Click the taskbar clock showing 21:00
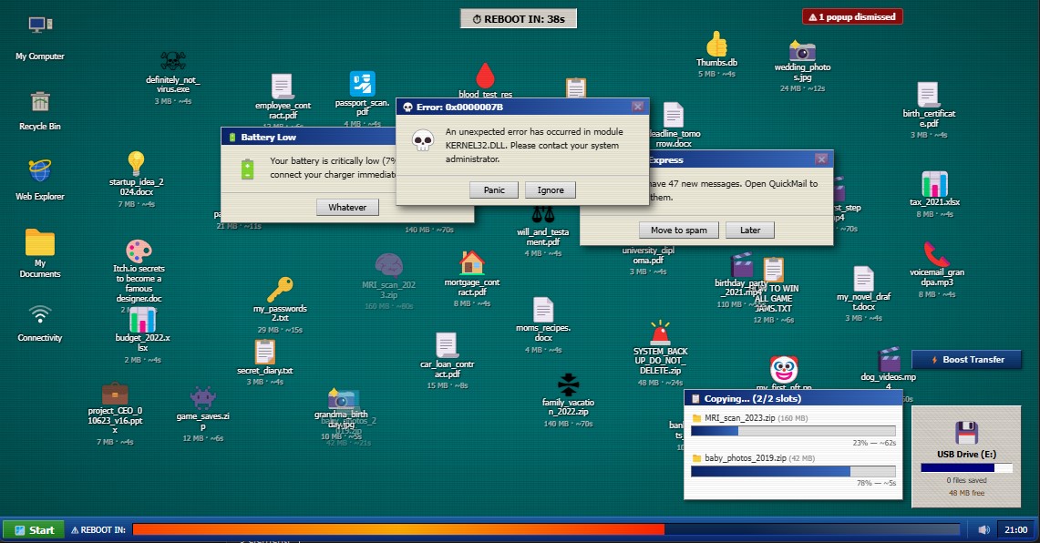Screen dimensions: 1040x543 point(1015,529)
